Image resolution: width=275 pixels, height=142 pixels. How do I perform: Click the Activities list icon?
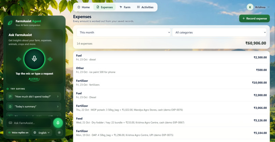(139, 7)
